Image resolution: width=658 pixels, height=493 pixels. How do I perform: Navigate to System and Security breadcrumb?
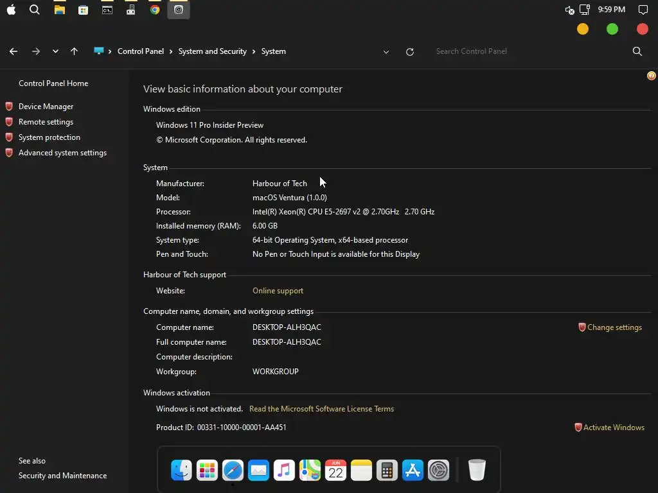click(212, 51)
